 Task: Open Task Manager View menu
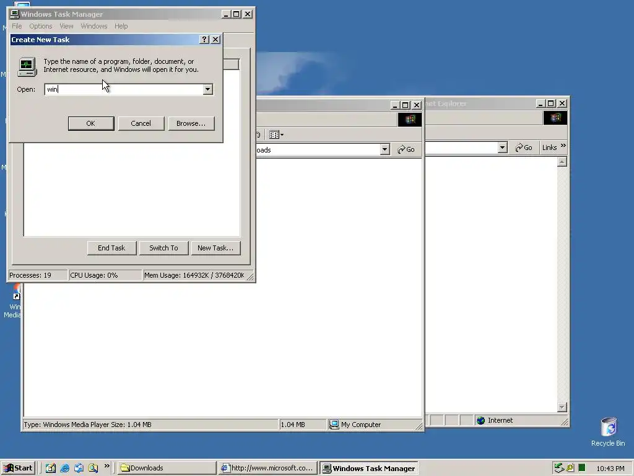point(66,26)
